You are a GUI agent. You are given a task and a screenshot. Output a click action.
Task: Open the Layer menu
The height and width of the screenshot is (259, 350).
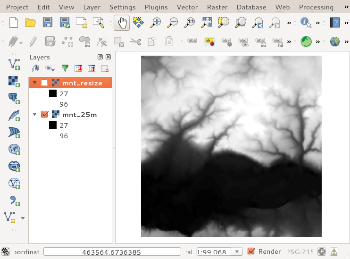tap(92, 8)
